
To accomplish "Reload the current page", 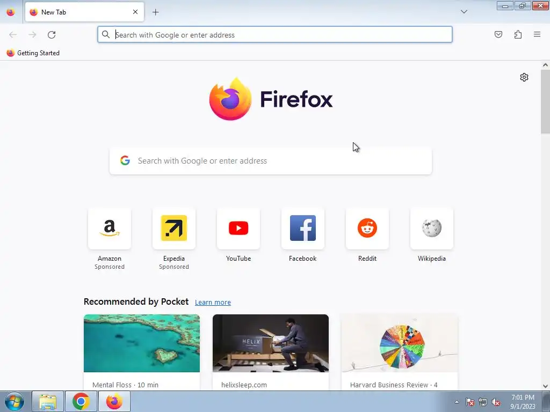I will 52,35.
